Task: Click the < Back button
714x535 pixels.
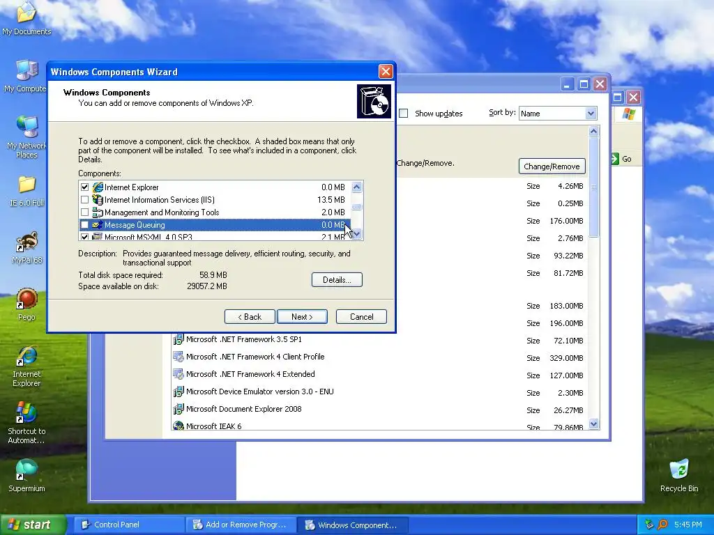Action: tap(250, 317)
